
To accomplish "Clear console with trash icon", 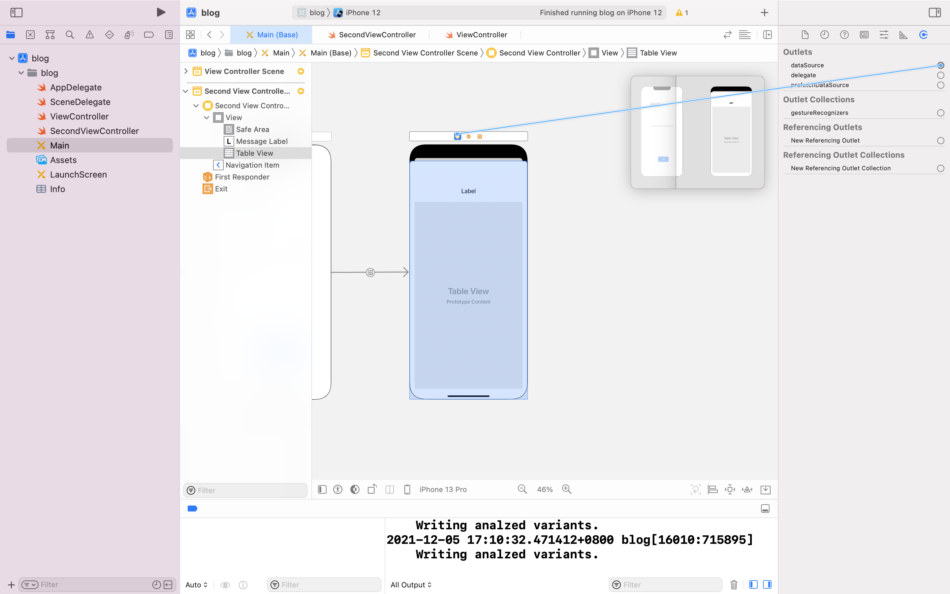I will [x=733, y=584].
